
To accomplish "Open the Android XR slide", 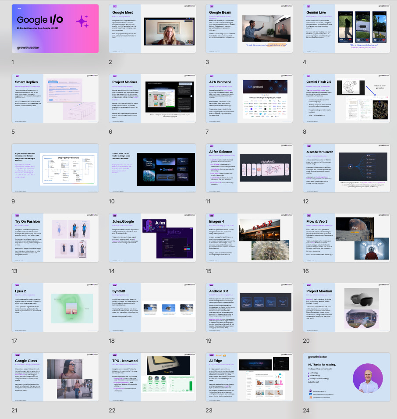I will [x=249, y=308].
